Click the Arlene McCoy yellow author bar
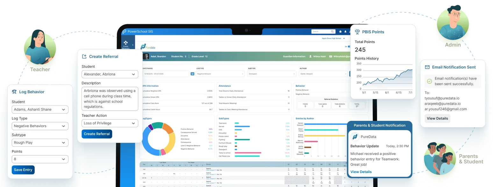 (x=325, y=135)
